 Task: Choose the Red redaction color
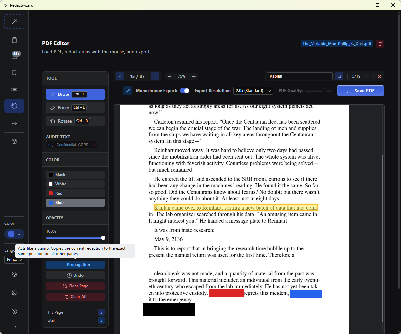coord(75,193)
